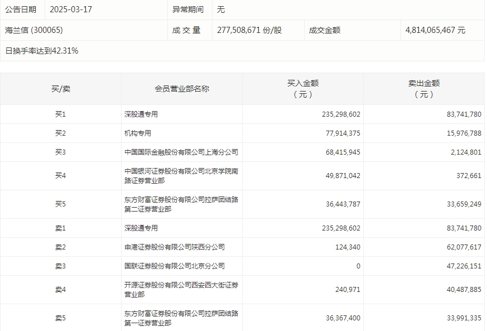Click the stock name 海兰信 (300065)
The width and height of the screenshot is (487, 331).
coord(33,30)
